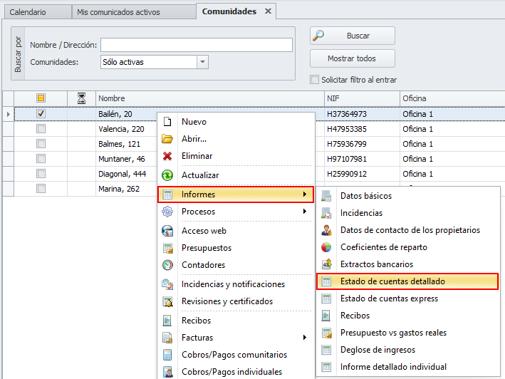Image resolution: width=505 pixels, height=379 pixels.
Task: Click the red X Eliminar icon
Action: (167, 156)
